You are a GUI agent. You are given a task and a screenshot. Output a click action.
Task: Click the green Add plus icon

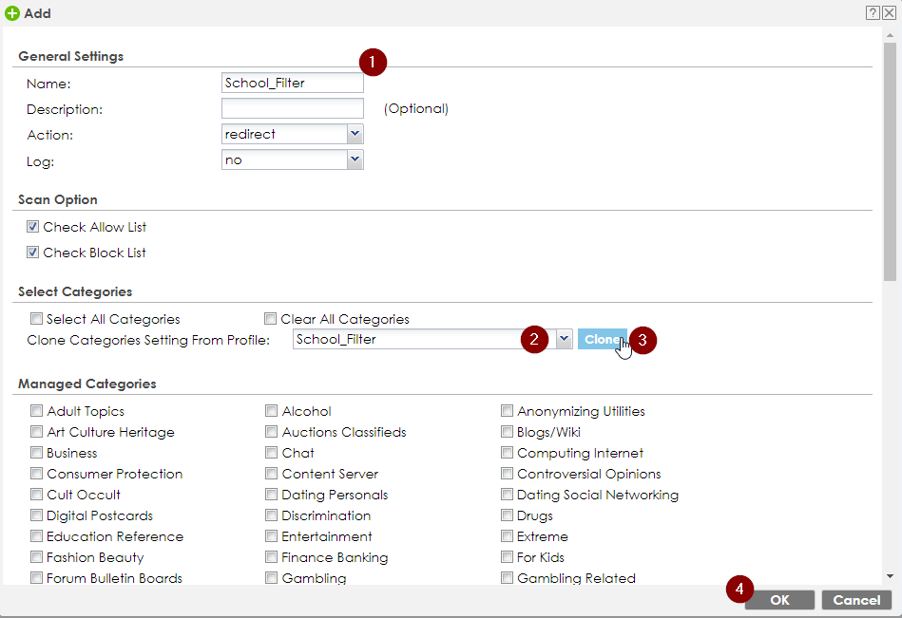pos(12,13)
